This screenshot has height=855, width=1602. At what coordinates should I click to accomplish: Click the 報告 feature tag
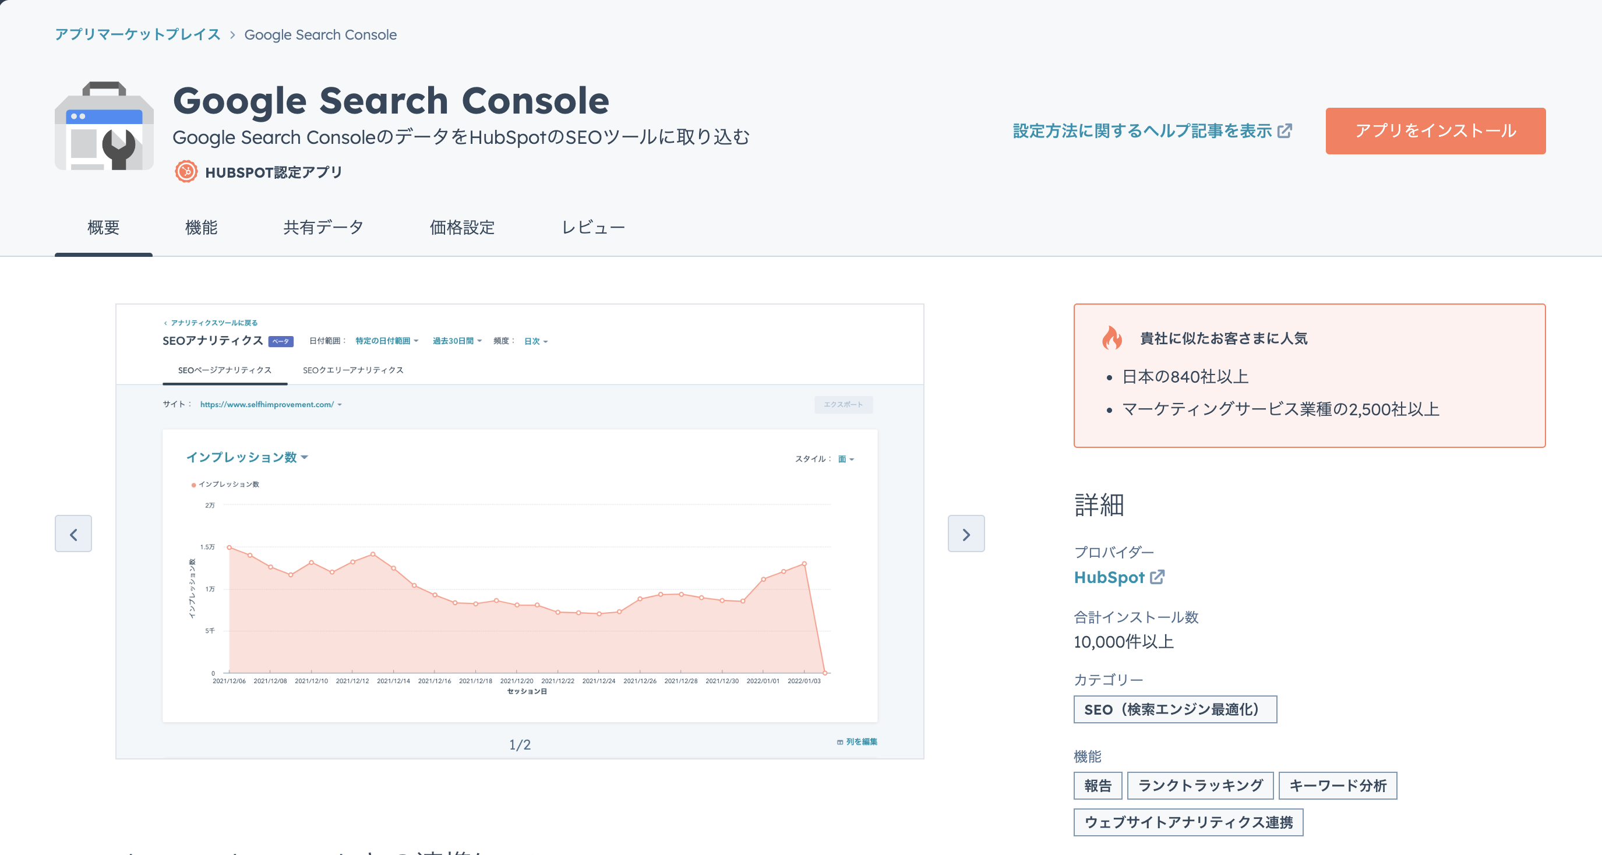(1098, 786)
